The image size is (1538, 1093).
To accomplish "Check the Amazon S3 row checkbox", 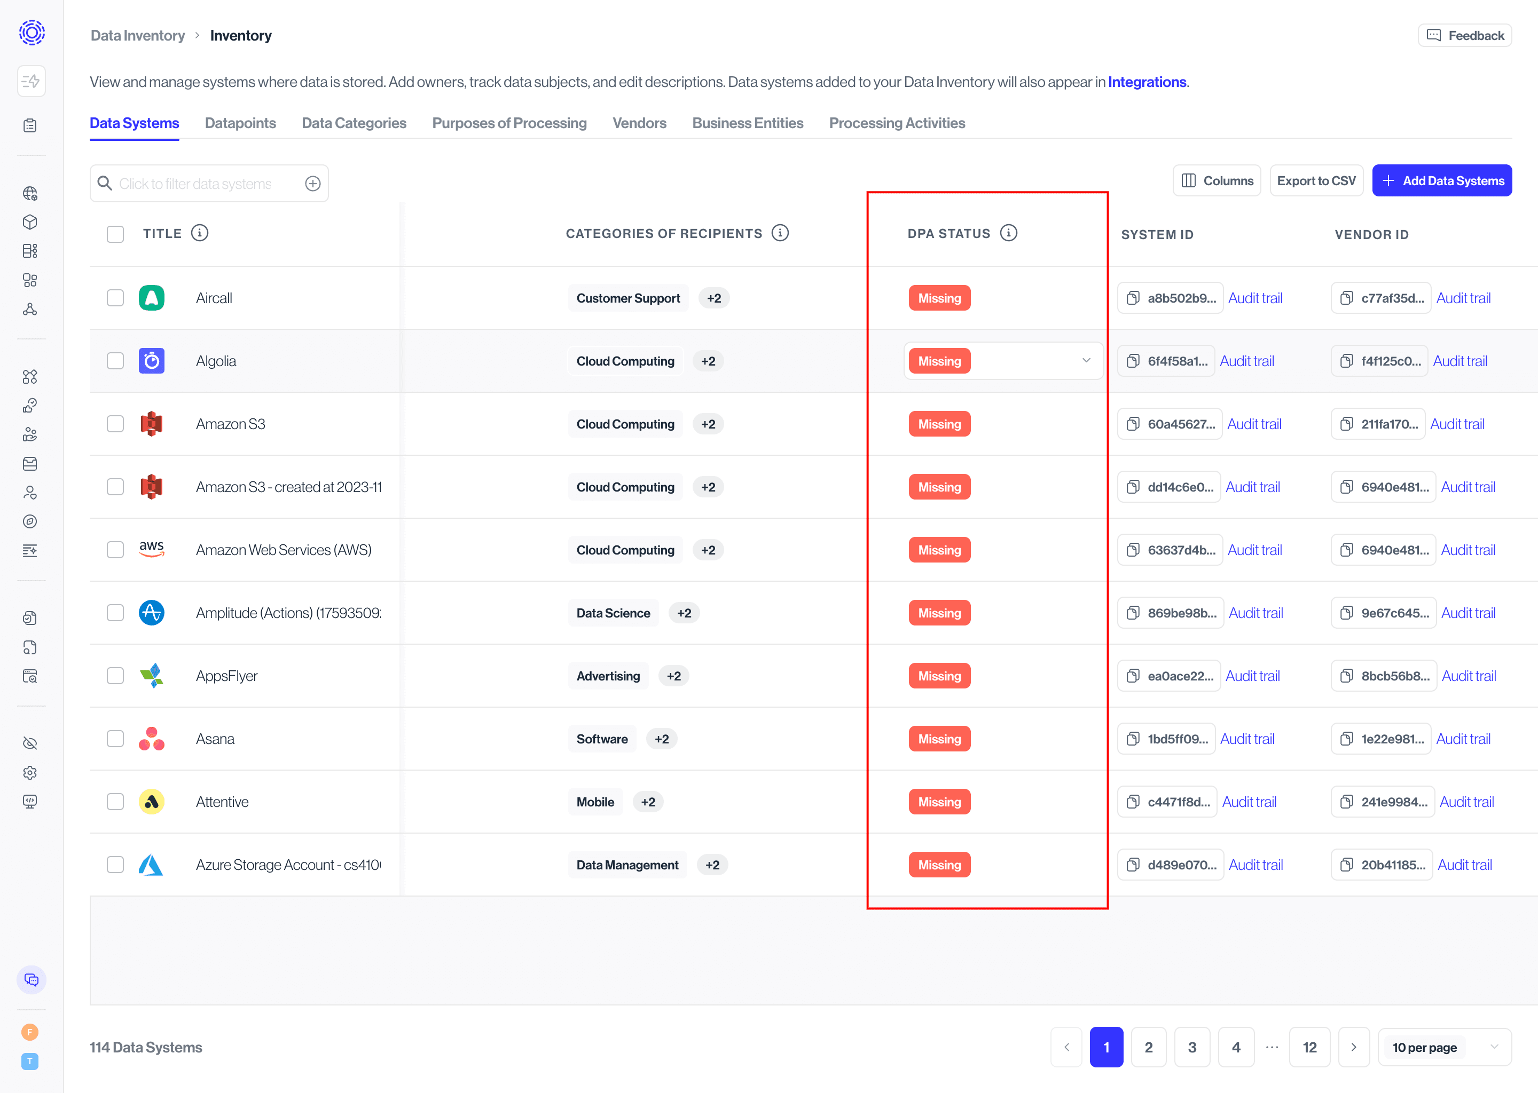I will [x=115, y=424].
